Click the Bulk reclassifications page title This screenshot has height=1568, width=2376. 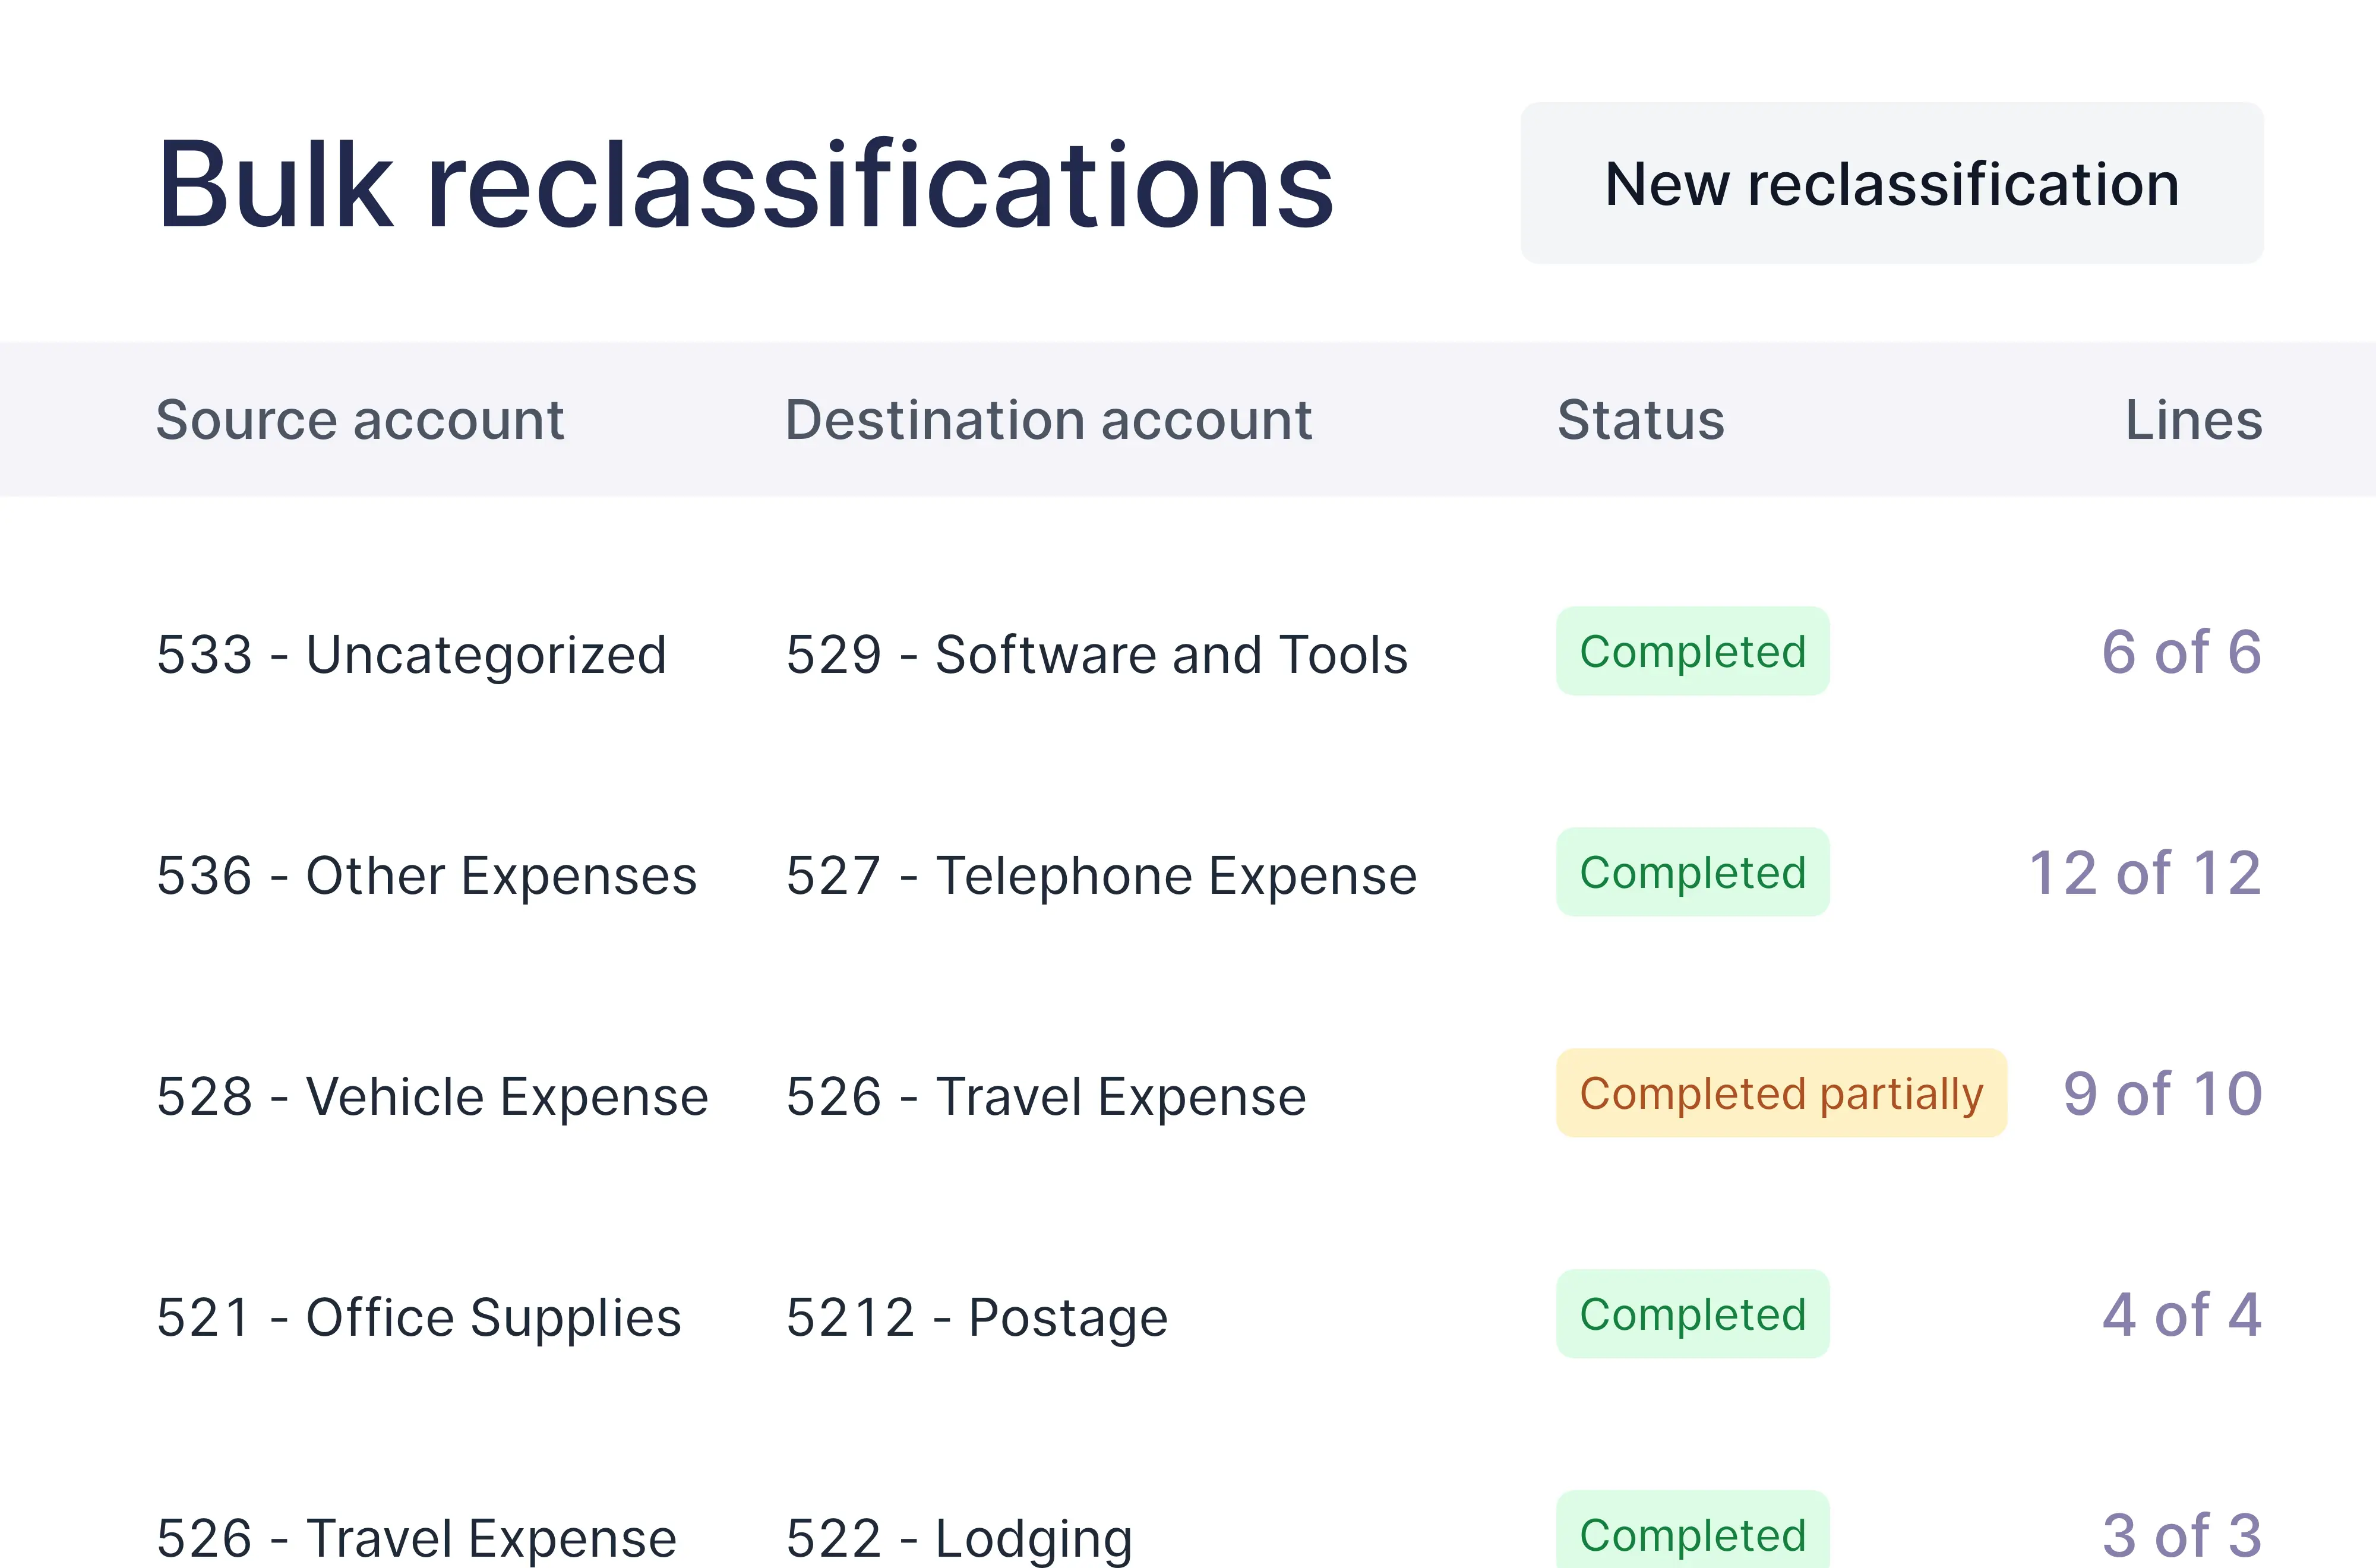point(745,184)
